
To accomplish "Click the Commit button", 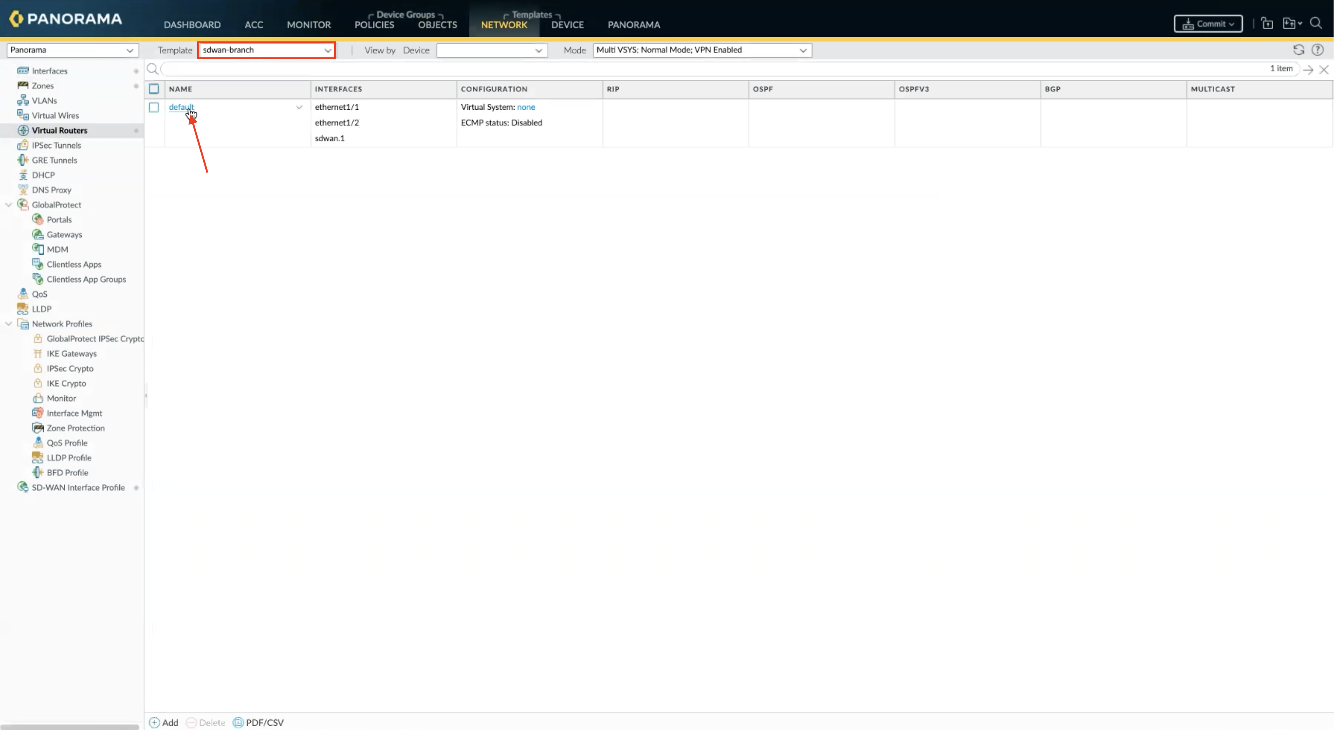I will tap(1208, 23).
